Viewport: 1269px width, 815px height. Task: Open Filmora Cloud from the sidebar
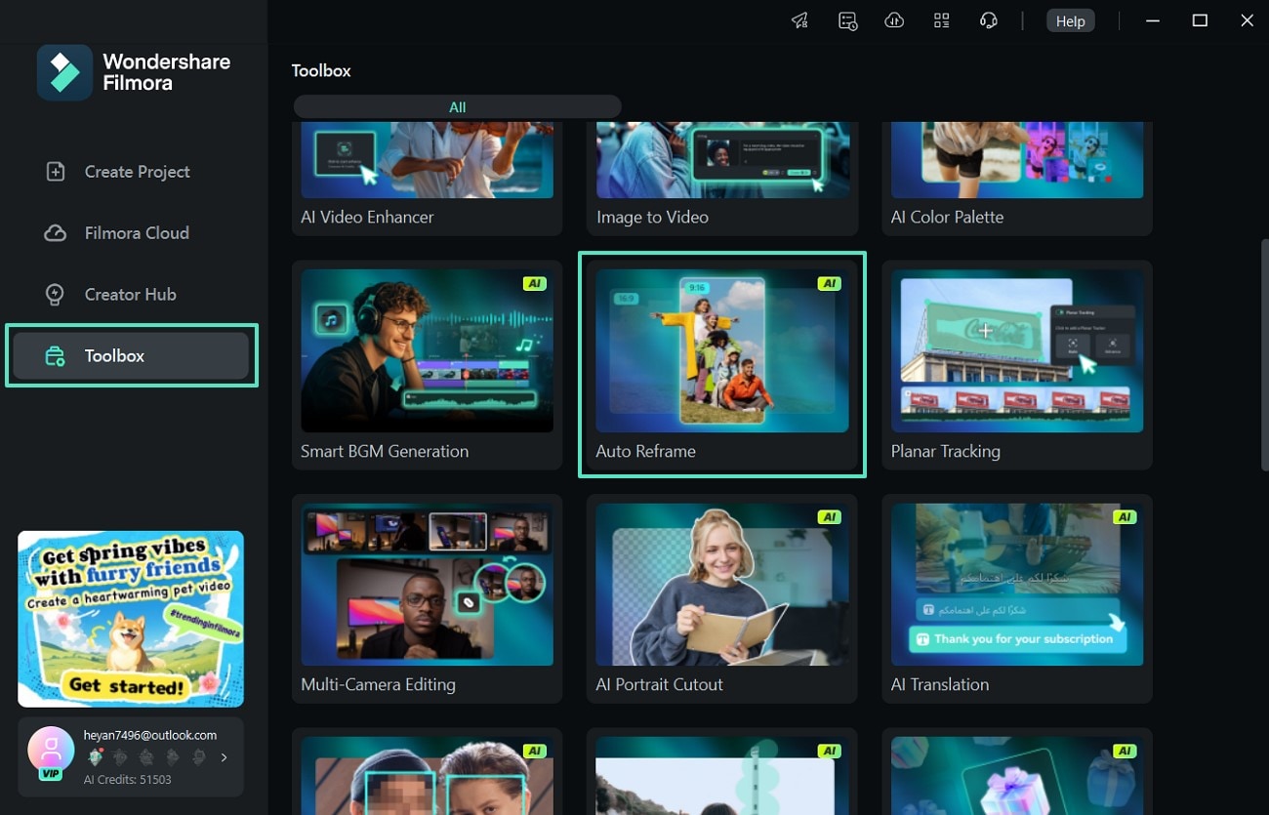click(130, 233)
